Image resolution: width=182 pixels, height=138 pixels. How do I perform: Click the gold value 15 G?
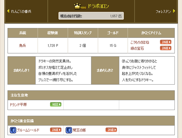click(x=113, y=45)
